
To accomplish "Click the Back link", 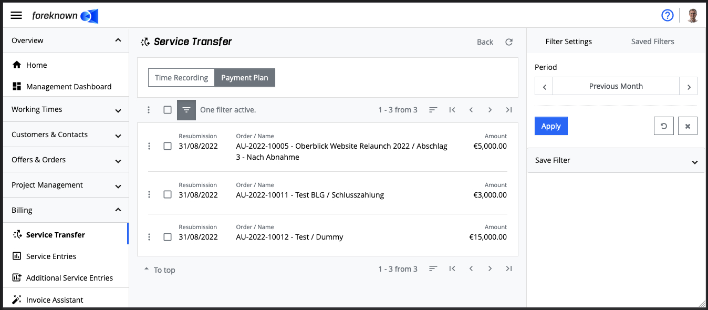I will [x=485, y=42].
